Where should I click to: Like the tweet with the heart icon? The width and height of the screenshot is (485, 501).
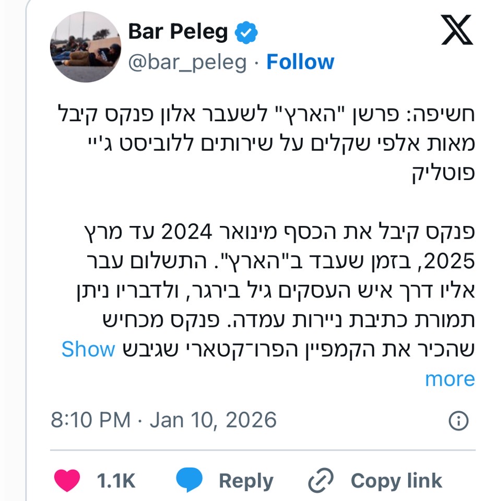[67, 481]
